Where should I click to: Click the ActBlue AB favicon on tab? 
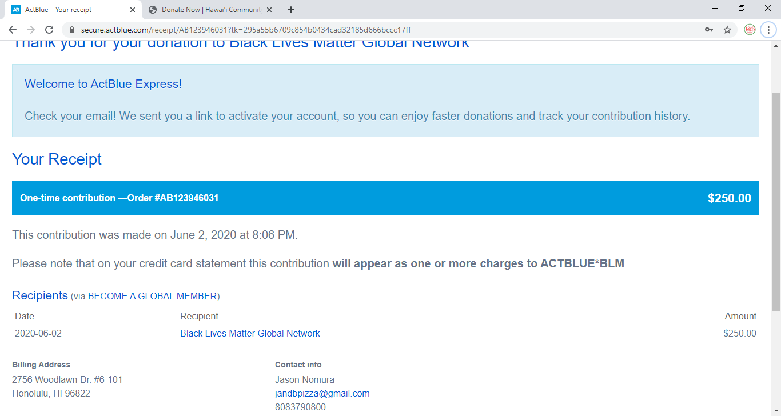click(16, 10)
